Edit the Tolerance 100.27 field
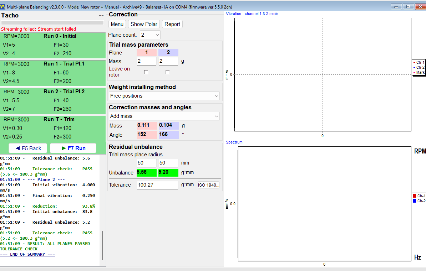 point(157,185)
